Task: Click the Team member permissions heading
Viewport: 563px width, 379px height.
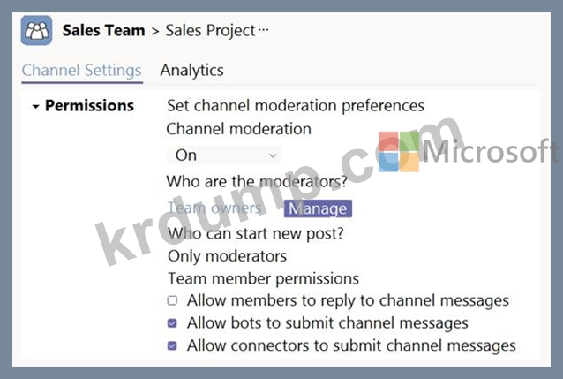Action: point(263,278)
